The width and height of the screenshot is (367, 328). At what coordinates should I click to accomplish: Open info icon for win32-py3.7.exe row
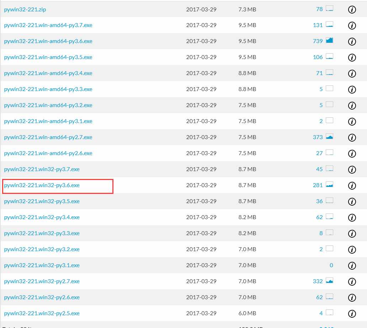(x=352, y=169)
